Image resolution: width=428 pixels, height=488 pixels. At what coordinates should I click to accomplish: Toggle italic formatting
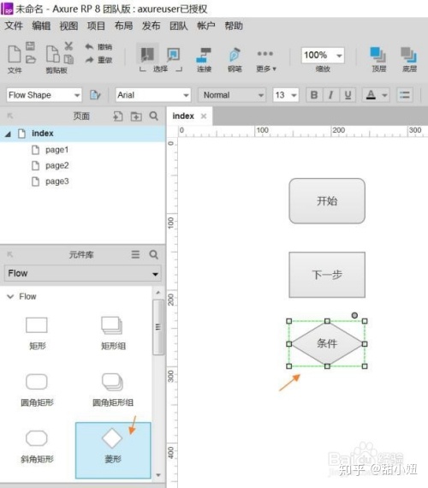click(331, 95)
